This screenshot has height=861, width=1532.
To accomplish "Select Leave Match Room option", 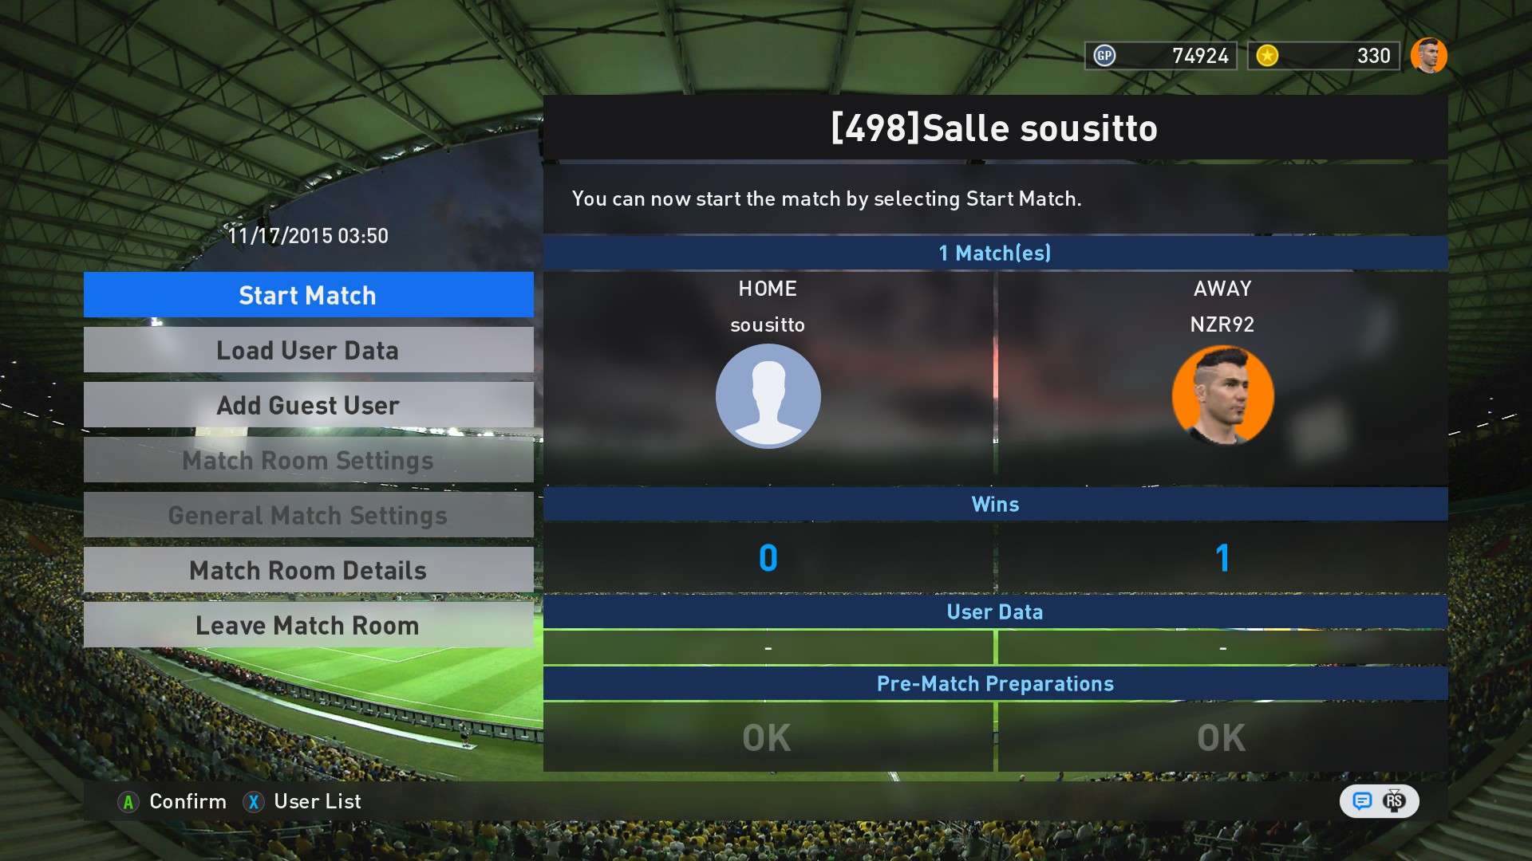I will (306, 624).
